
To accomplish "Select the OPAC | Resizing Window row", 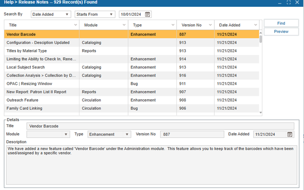I will click(x=131, y=84).
